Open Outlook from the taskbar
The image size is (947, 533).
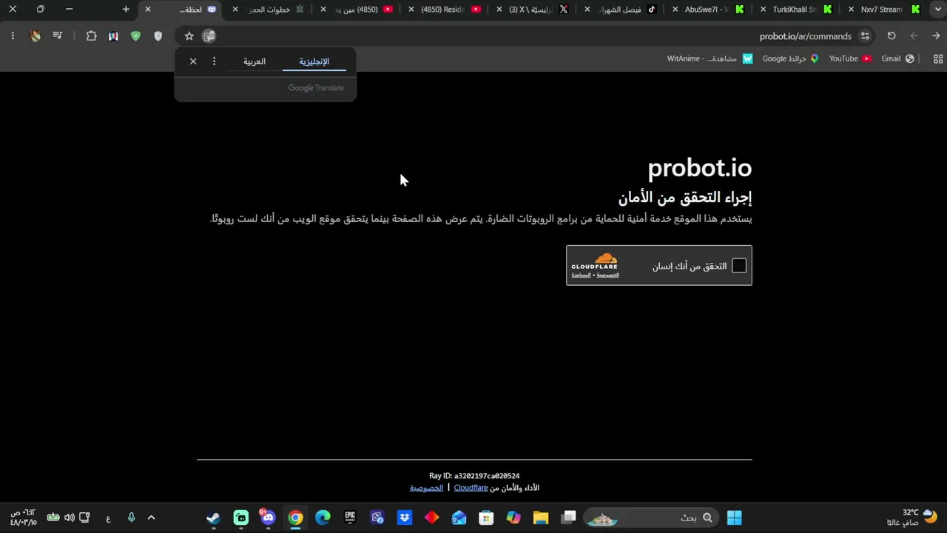coord(459,517)
